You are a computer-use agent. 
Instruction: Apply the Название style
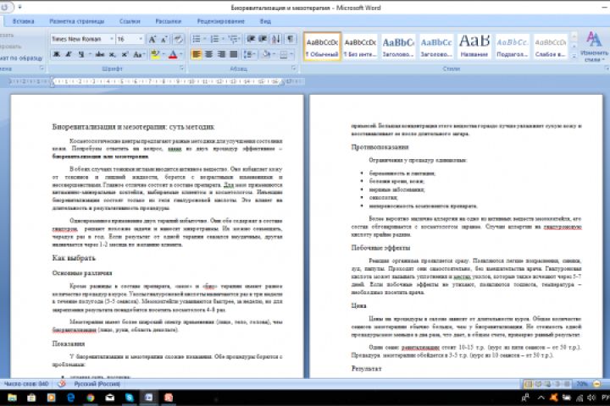[x=474, y=47]
